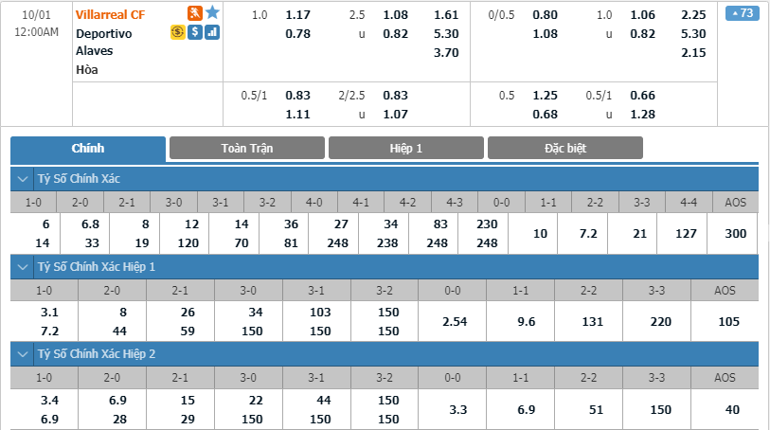Click the yellow cash-out coin icon
Image resolution: width=770 pixels, height=430 pixels.
(x=177, y=32)
